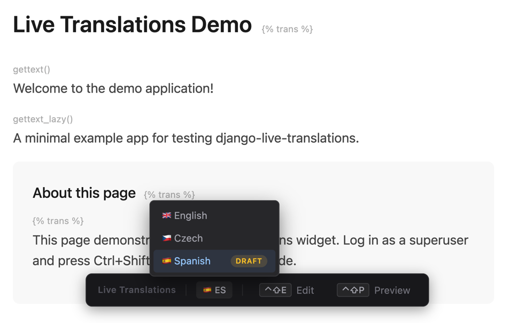Click the orange DRAFT status badge
This screenshot has height=323, width=510.
point(249,261)
